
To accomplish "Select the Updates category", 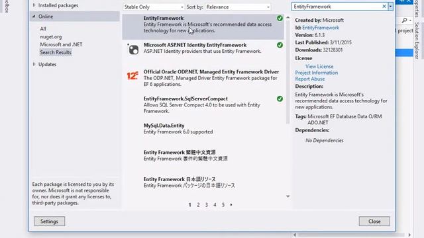I will coord(47,65).
